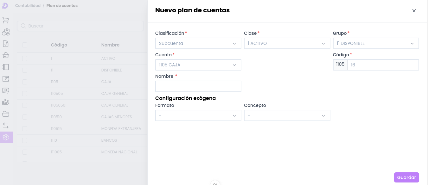The width and height of the screenshot is (428, 185).
Task: Toggle the select-all checkbox in table header
Action: (x=25, y=45)
